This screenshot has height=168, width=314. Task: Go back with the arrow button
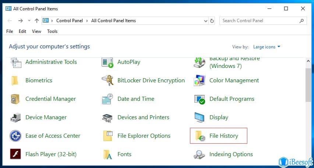click(10, 21)
